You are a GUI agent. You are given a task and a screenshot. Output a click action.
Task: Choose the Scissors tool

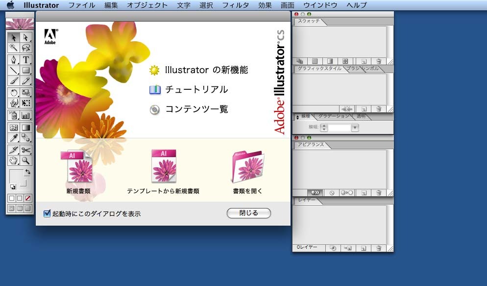point(25,150)
